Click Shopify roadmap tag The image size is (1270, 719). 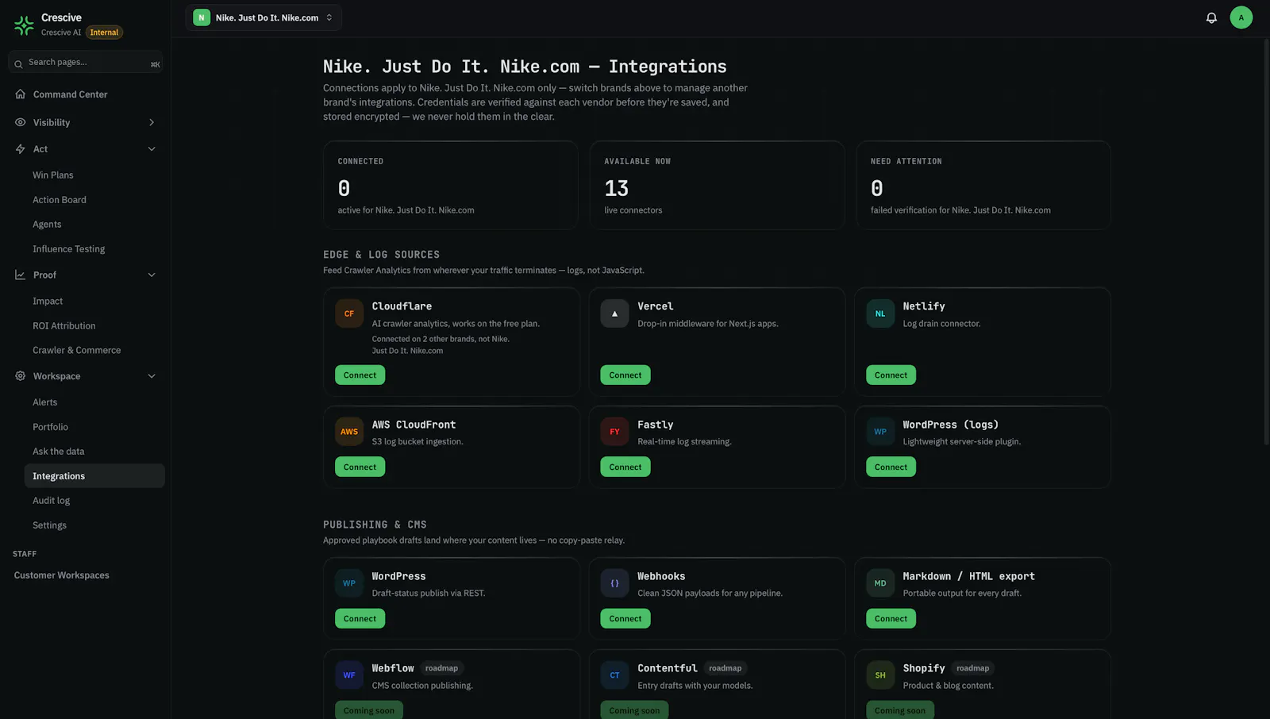coord(972,668)
